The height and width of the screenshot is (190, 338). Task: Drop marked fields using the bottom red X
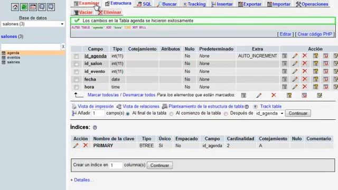[x=274, y=95]
